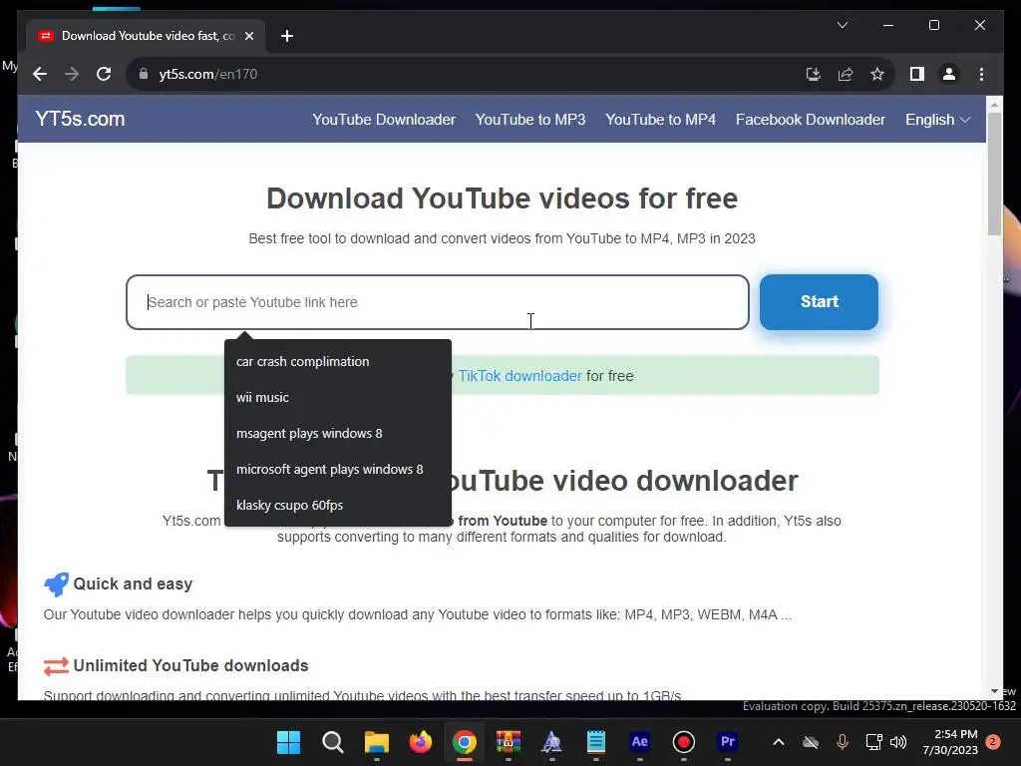Screen dimensions: 1021x766
Task: Install app icon in address bar
Action: (813, 74)
